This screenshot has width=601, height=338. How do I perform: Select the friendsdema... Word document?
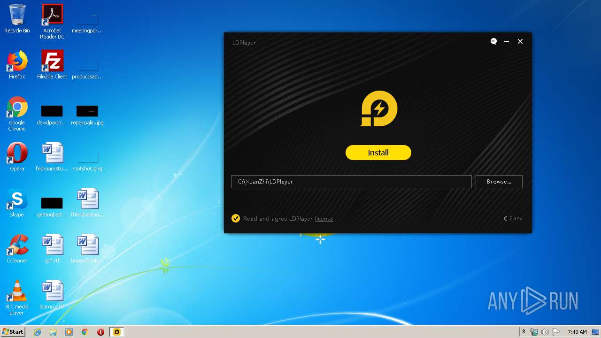pos(87,203)
